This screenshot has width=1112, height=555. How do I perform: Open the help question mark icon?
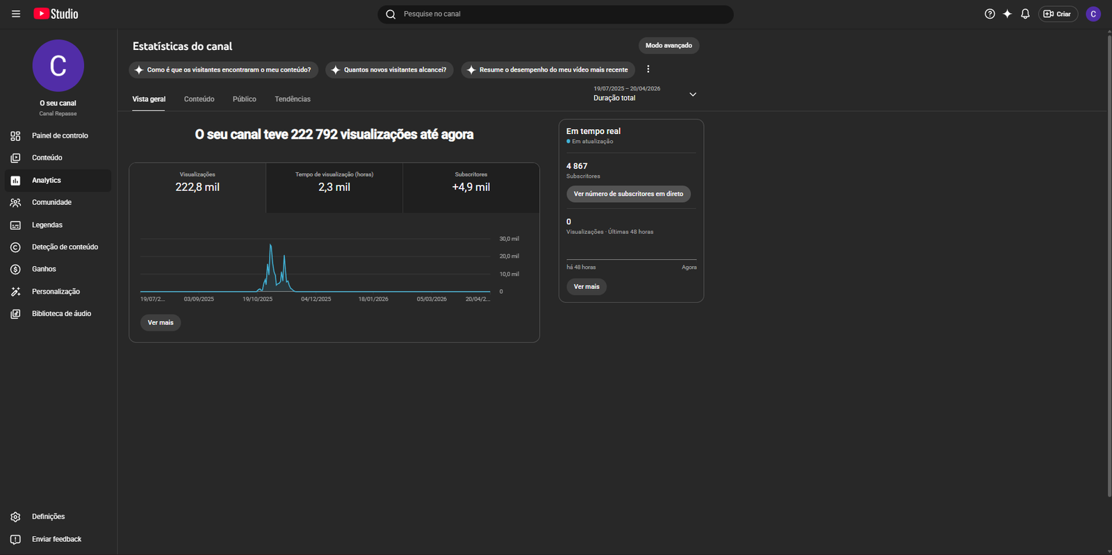click(x=990, y=14)
